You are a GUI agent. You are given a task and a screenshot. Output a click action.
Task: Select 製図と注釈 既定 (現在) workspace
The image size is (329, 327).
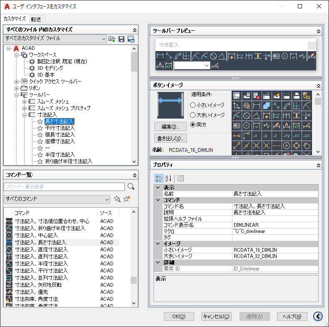click(x=62, y=62)
